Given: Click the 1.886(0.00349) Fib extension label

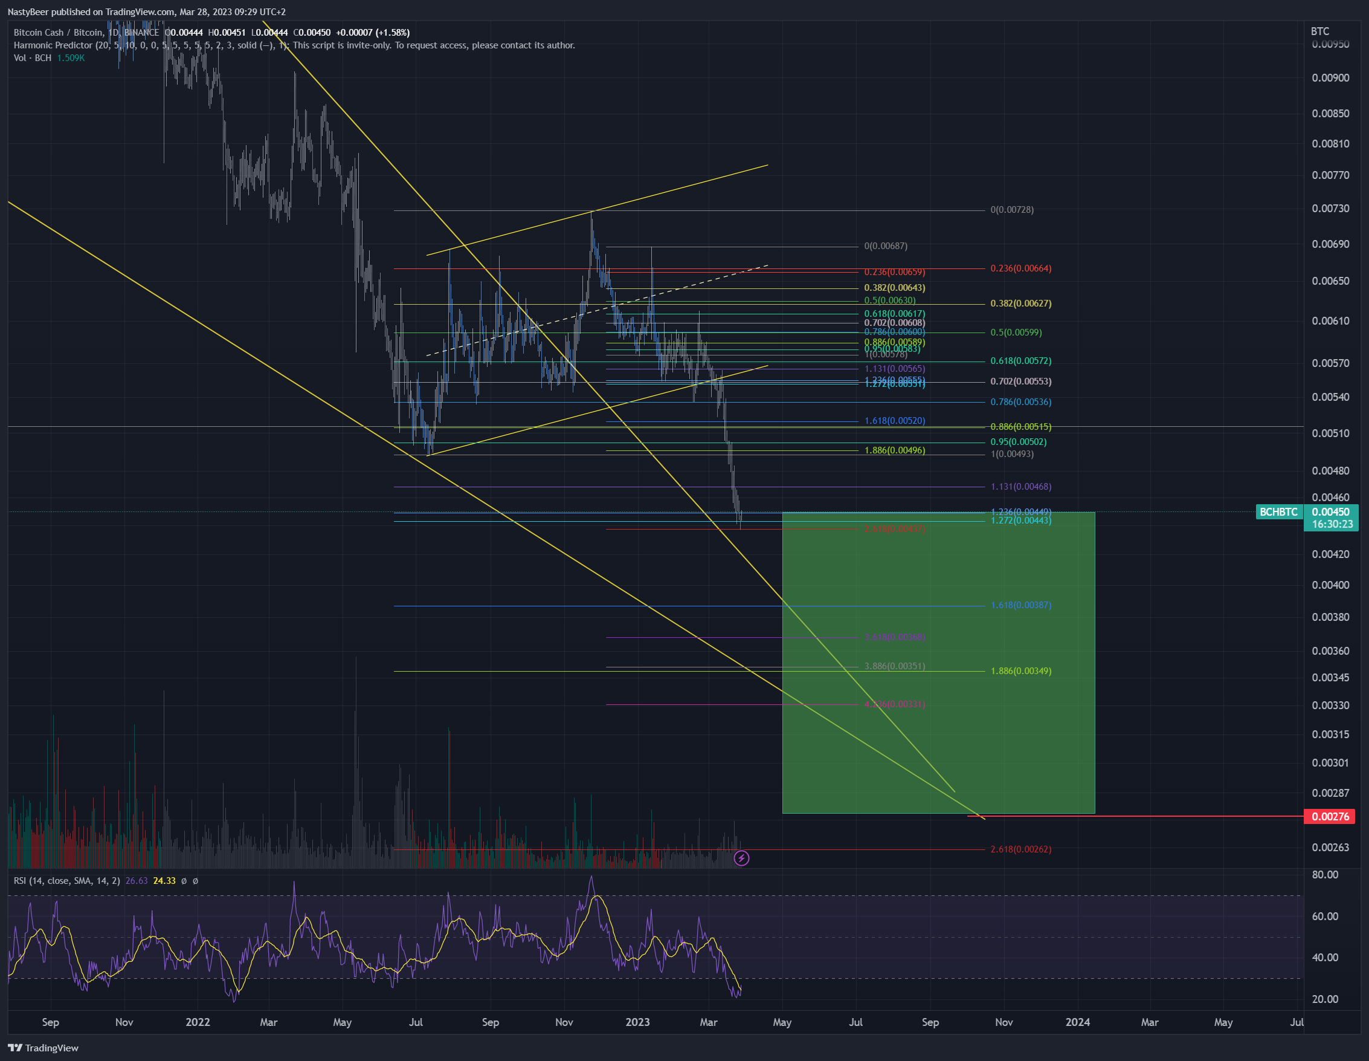Looking at the screenshot, I should point(1020,671).
